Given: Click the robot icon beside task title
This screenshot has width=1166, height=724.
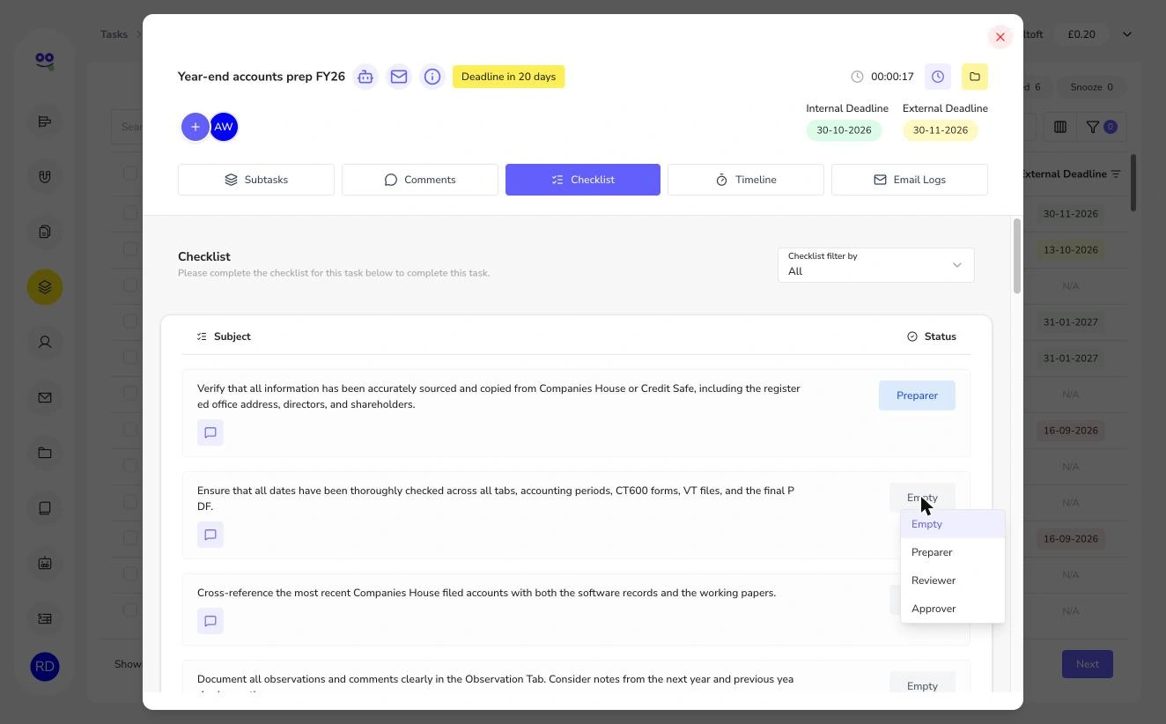Looking at the screenshot, I should click(365, 77).
